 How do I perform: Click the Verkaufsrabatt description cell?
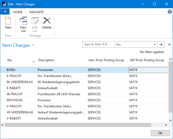(x=47, y=118)
